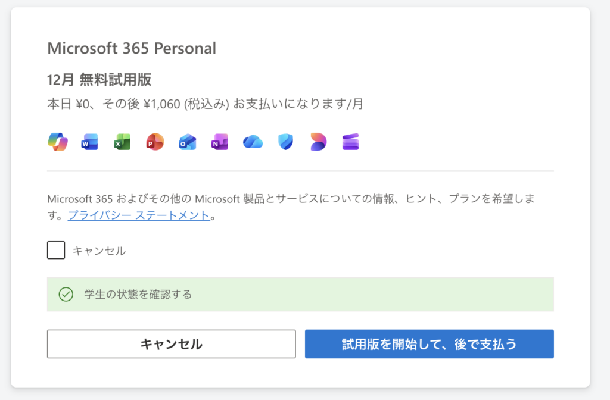Click the キャンセル label beside the checkbox
610x400 pixels.
point(99,251)
